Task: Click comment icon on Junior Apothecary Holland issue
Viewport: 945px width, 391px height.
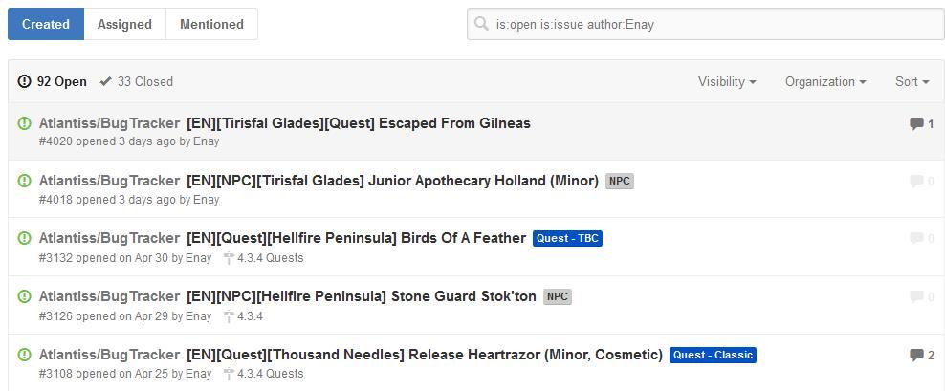Action: [916, 181]
